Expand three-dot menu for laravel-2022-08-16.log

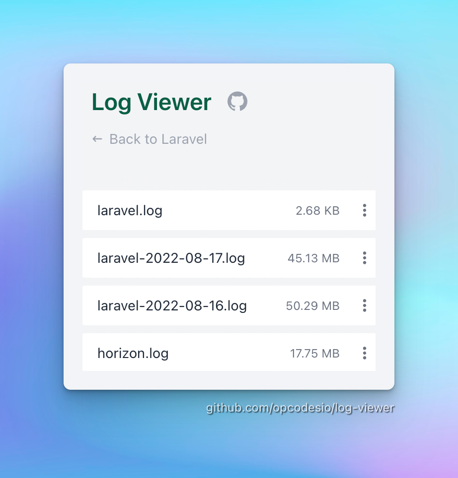364,305
